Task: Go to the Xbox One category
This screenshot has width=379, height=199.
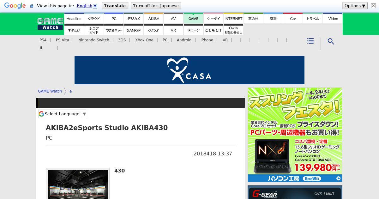Action: [x=144, y=40]
